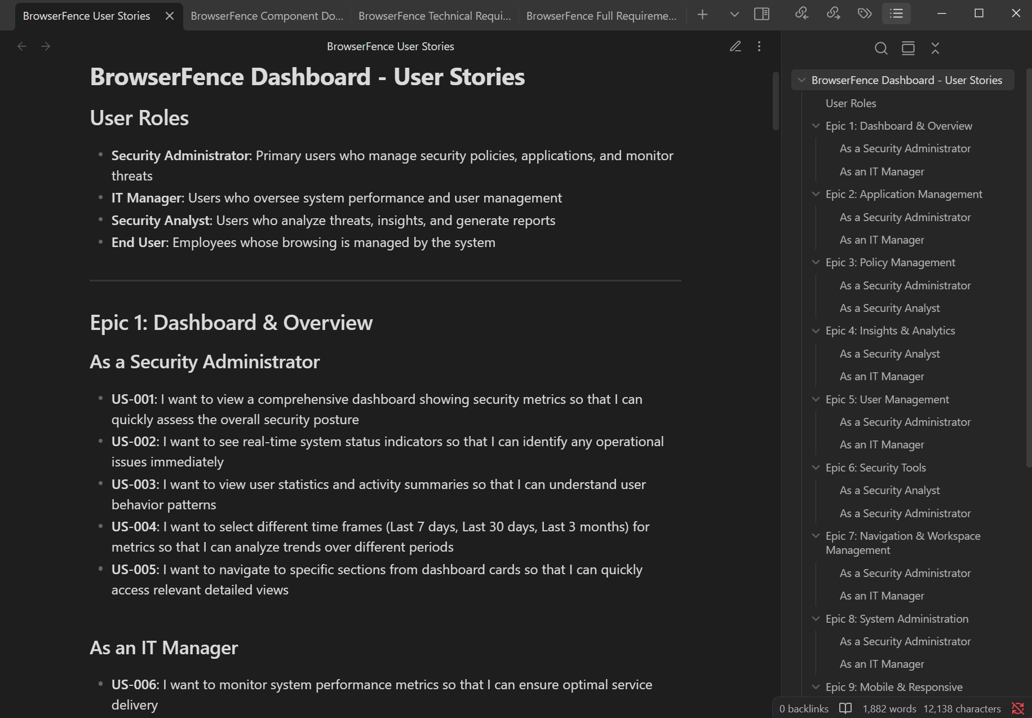Toggle editing mode with the pencil icon
This screenshot has height=718, width=1032.
tap(736, 46)
